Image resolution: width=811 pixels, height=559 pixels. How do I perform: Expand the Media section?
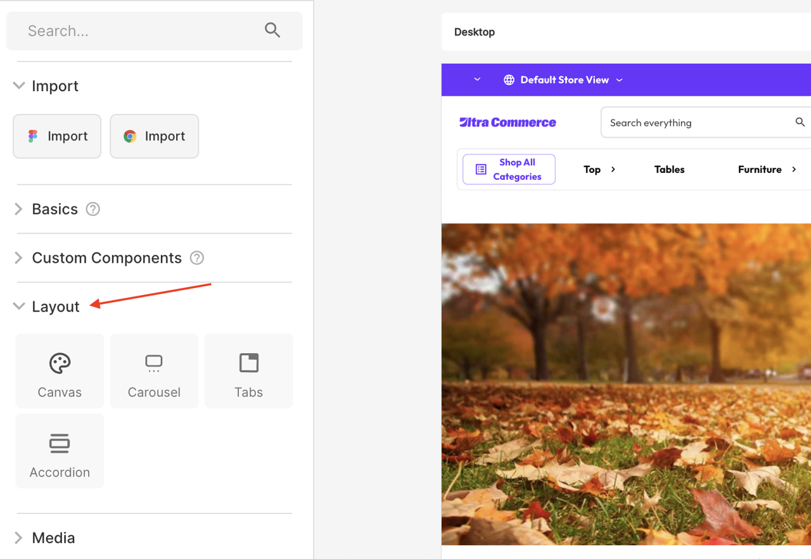tap(18, 537)
